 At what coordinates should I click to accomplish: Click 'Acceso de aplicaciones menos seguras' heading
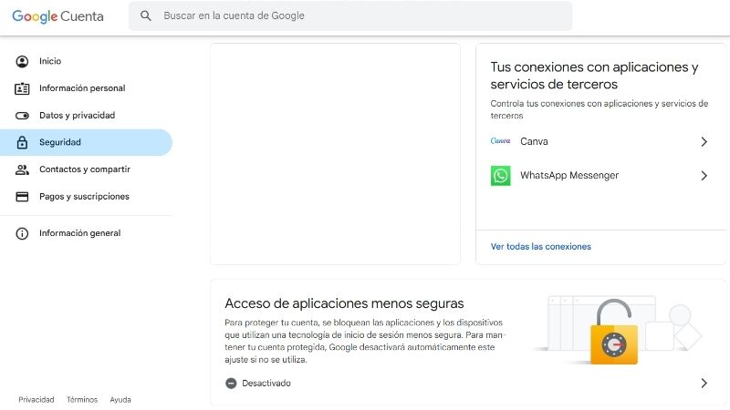(344, 303)
